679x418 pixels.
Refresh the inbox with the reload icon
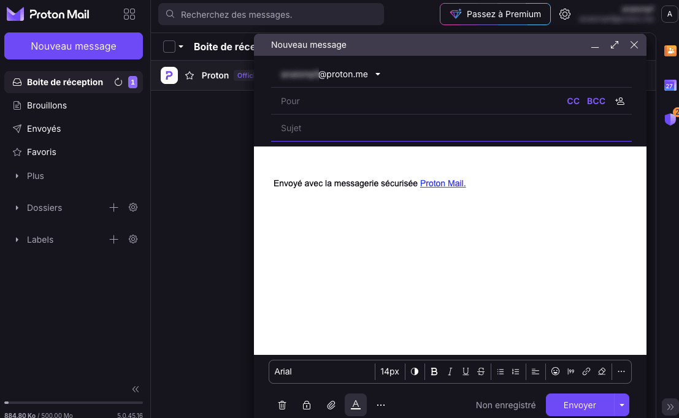(118, 82)
